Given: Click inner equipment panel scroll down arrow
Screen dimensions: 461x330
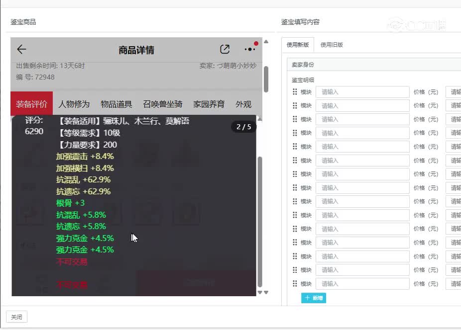Looking at the screenshot, I should click(260, 292).
